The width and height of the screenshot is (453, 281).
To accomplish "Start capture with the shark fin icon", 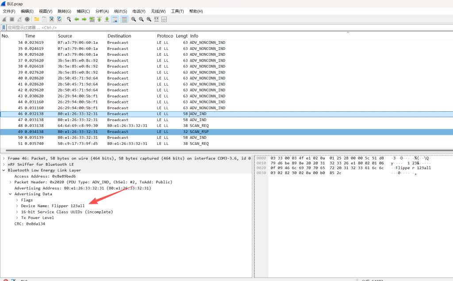I will point(4,19).
